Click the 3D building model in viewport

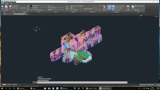click(76, 45)
